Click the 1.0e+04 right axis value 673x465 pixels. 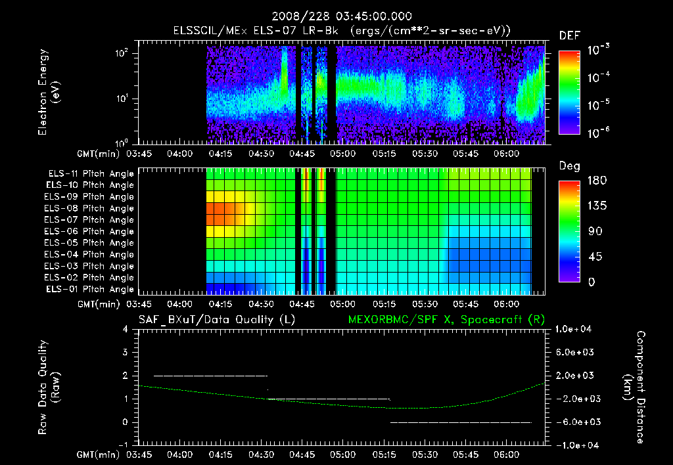tap(573, 329)
